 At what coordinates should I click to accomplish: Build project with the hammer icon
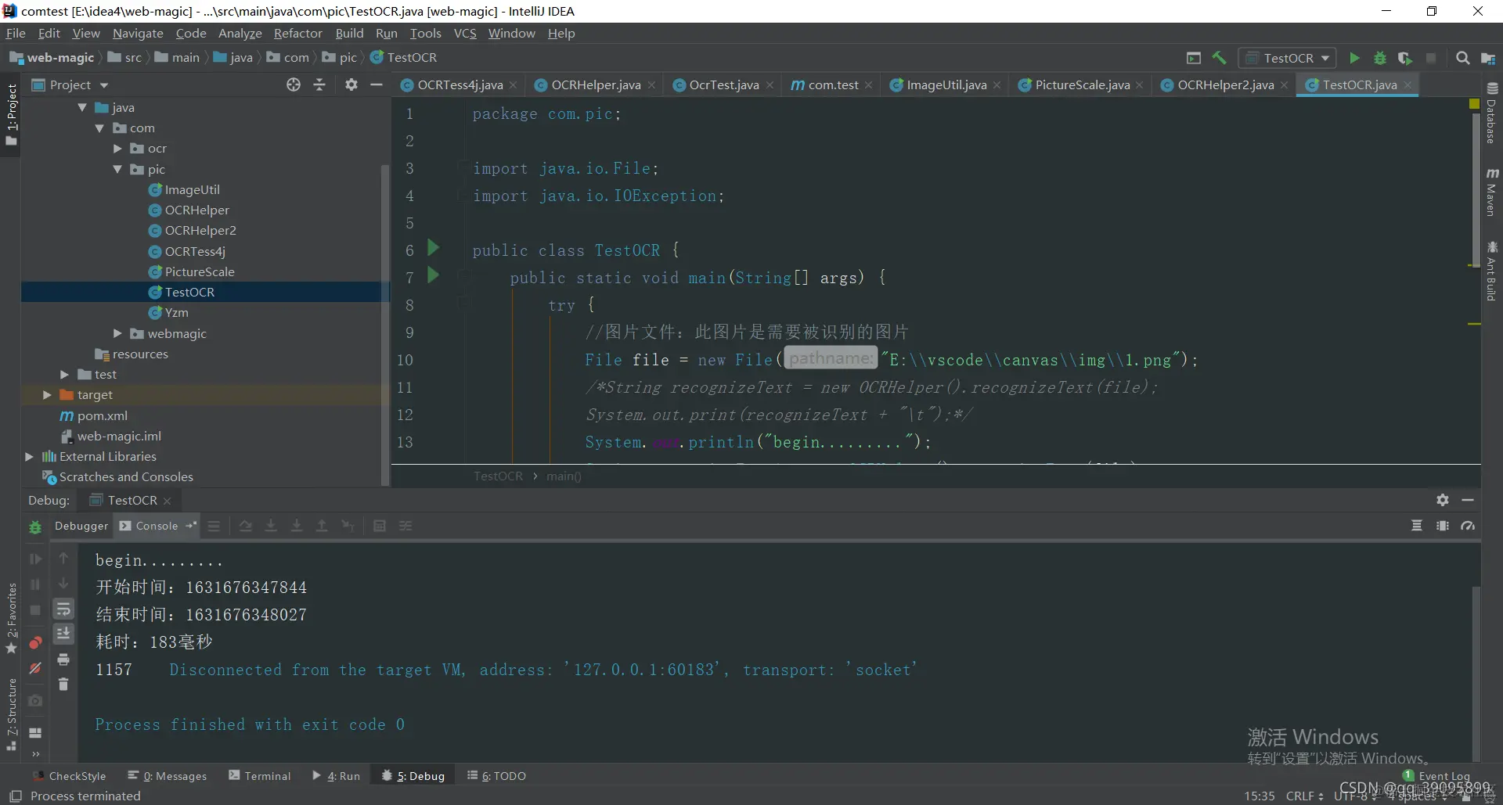[1219, 58]
